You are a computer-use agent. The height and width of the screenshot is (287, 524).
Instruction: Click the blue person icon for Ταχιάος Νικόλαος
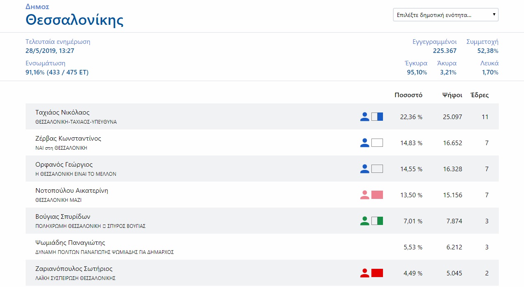click(x=364, y=117)
